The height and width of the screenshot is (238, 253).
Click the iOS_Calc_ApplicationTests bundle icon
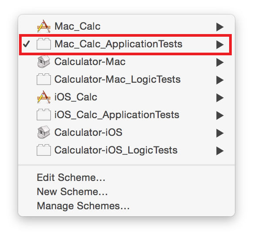(x=44, y=115)
